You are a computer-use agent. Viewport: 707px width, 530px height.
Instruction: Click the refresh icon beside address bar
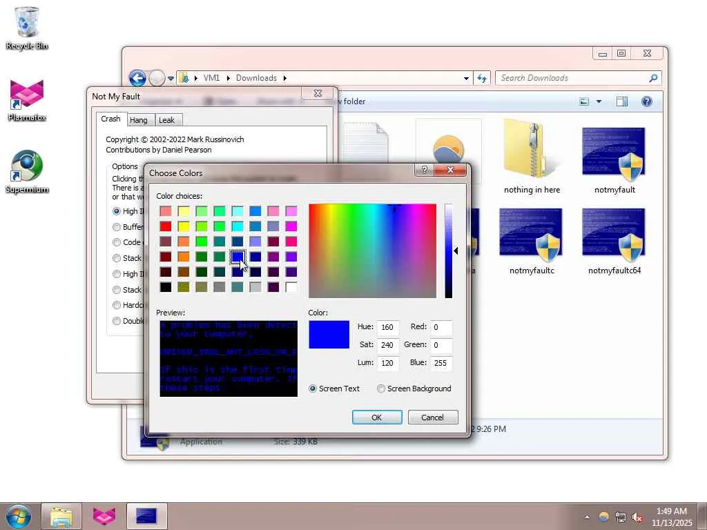tap(481, 78)
